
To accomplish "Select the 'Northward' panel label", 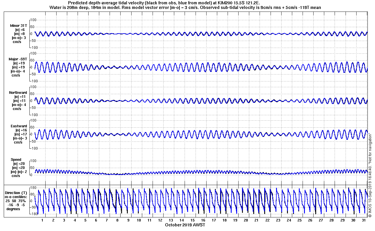I will coord(18,93).
